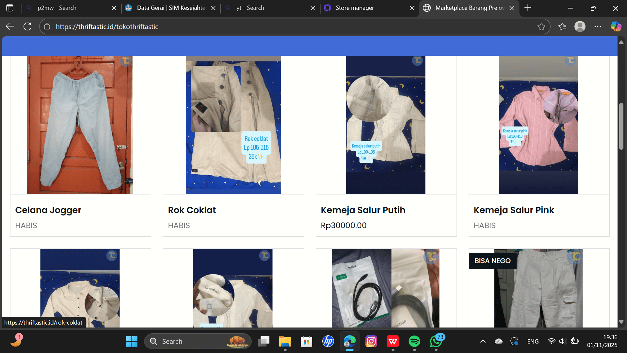Image resolution: width=627 pixels, height=353 pixels.
Task: Add this page to favorites star
Action: pos(541,26)
